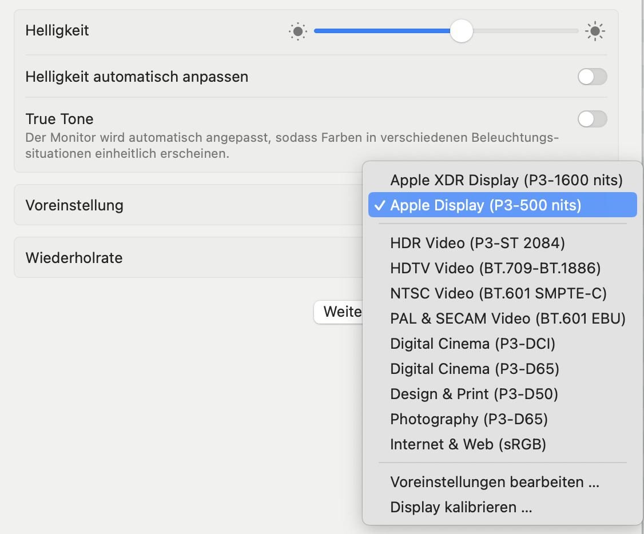This screenshot has height=534, width=644.
Task: Pick Digital Cinema (P3-D65) preset
Action: [475, 369]
